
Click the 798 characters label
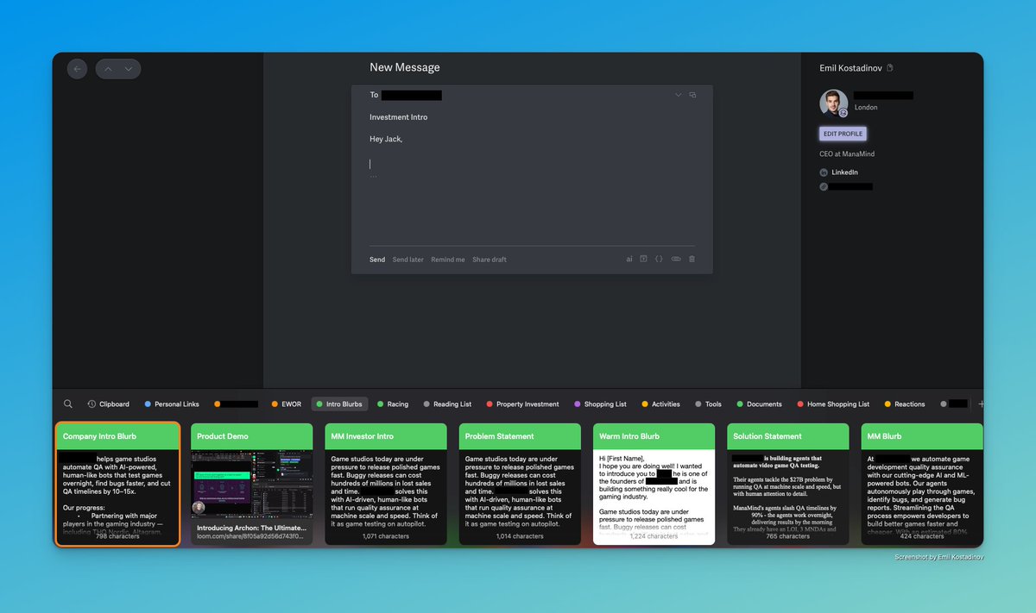117,536
